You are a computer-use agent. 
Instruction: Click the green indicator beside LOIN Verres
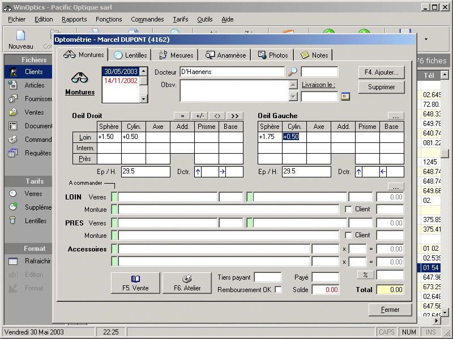coord(114,197)
